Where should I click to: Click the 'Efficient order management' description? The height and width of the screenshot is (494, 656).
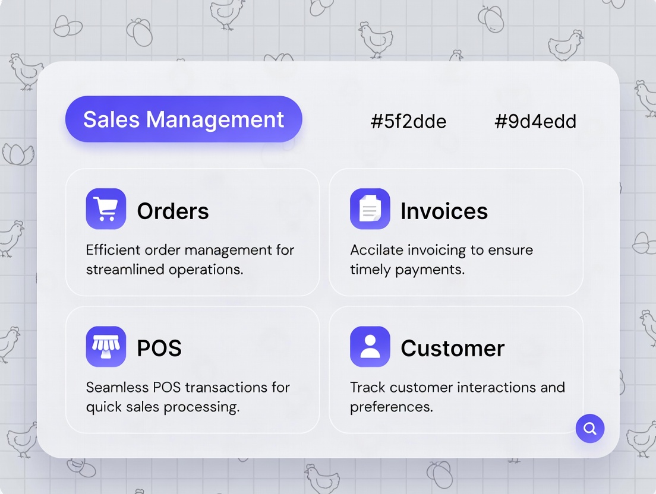tap(190, 259)
